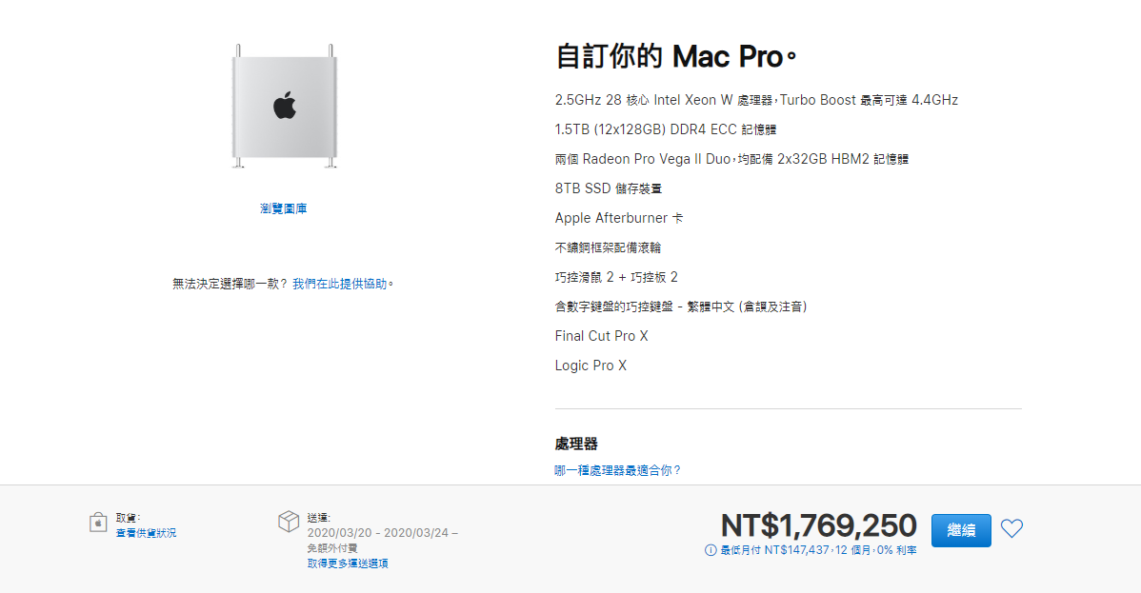
Task: Click the Mac Pro product image
Action: (x=285, y=107)
